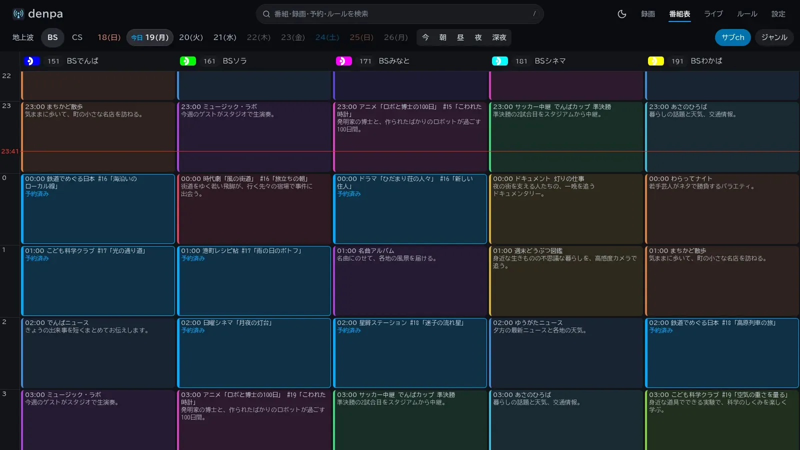
Task: Jump to 今 current time
Action: click(x=425, y=37)
